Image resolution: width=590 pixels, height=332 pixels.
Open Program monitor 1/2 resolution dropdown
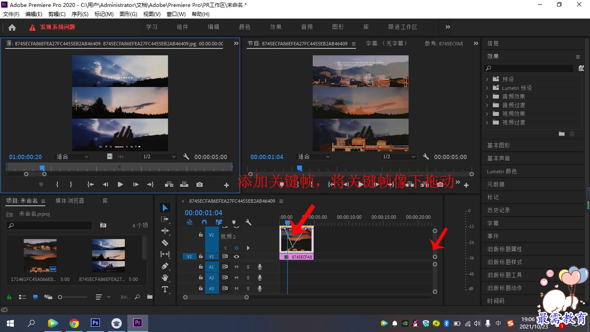pos(400,156)
